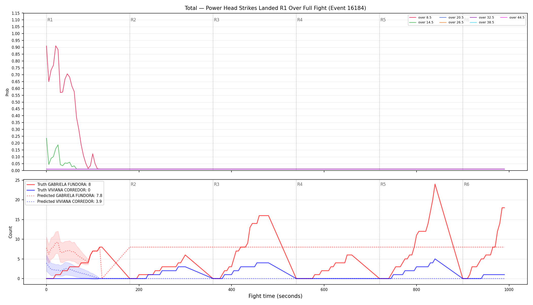The image size is (533, 305).
Task: Click the chart title mentioning Event 16184
Action: pyautogui.click(x=275, y=8)
